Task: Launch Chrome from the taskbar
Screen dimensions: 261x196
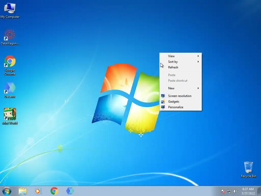Action: point(54,191)
